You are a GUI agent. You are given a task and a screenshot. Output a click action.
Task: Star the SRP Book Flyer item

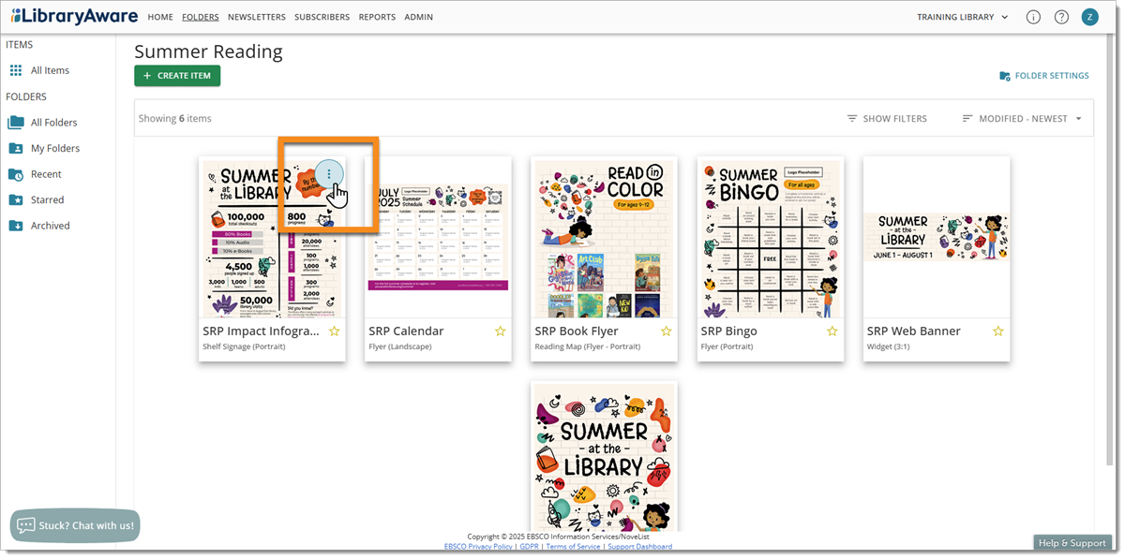point(666,331)
